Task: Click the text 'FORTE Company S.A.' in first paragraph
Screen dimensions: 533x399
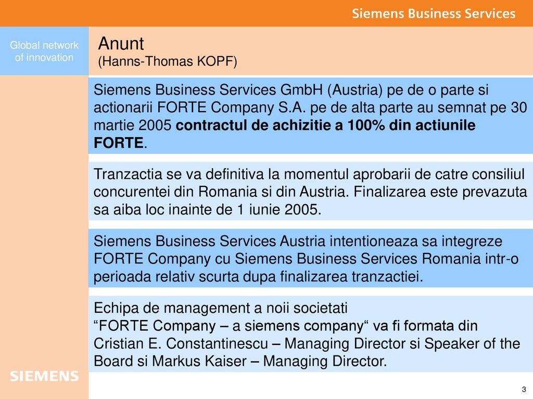Action: point(232,108)
